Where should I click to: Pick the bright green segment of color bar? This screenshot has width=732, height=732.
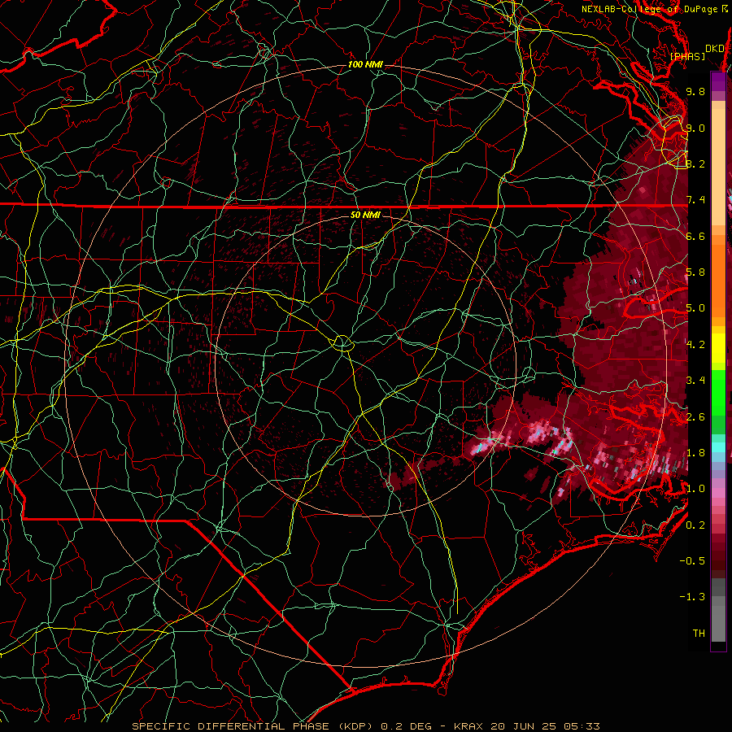click(x=718, y=392)
